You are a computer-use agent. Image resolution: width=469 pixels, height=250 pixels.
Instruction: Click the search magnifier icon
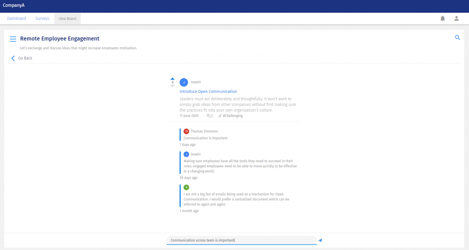(x=457, y=38)
